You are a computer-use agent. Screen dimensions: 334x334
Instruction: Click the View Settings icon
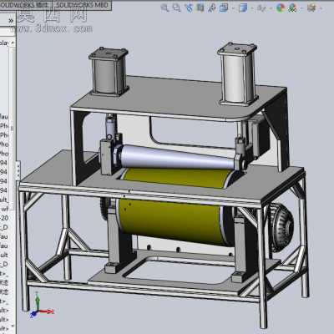point(311,8)
